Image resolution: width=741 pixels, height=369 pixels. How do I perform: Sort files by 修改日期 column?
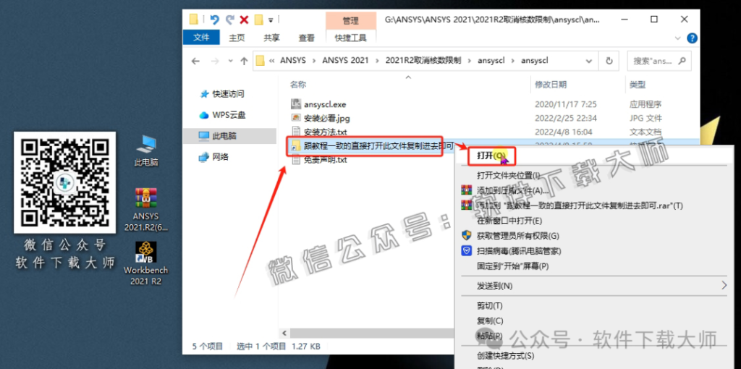551,85
